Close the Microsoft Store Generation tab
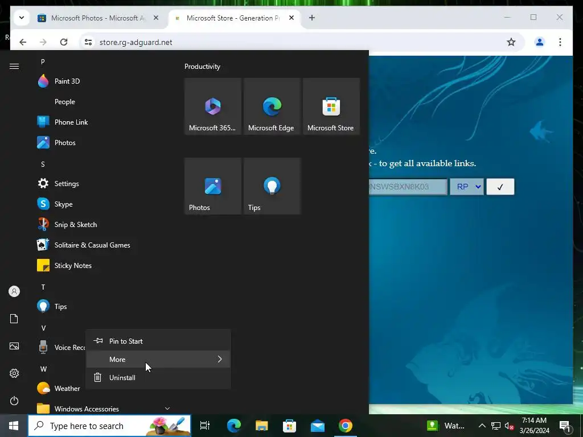583x437 pixels. coord(291,18)
